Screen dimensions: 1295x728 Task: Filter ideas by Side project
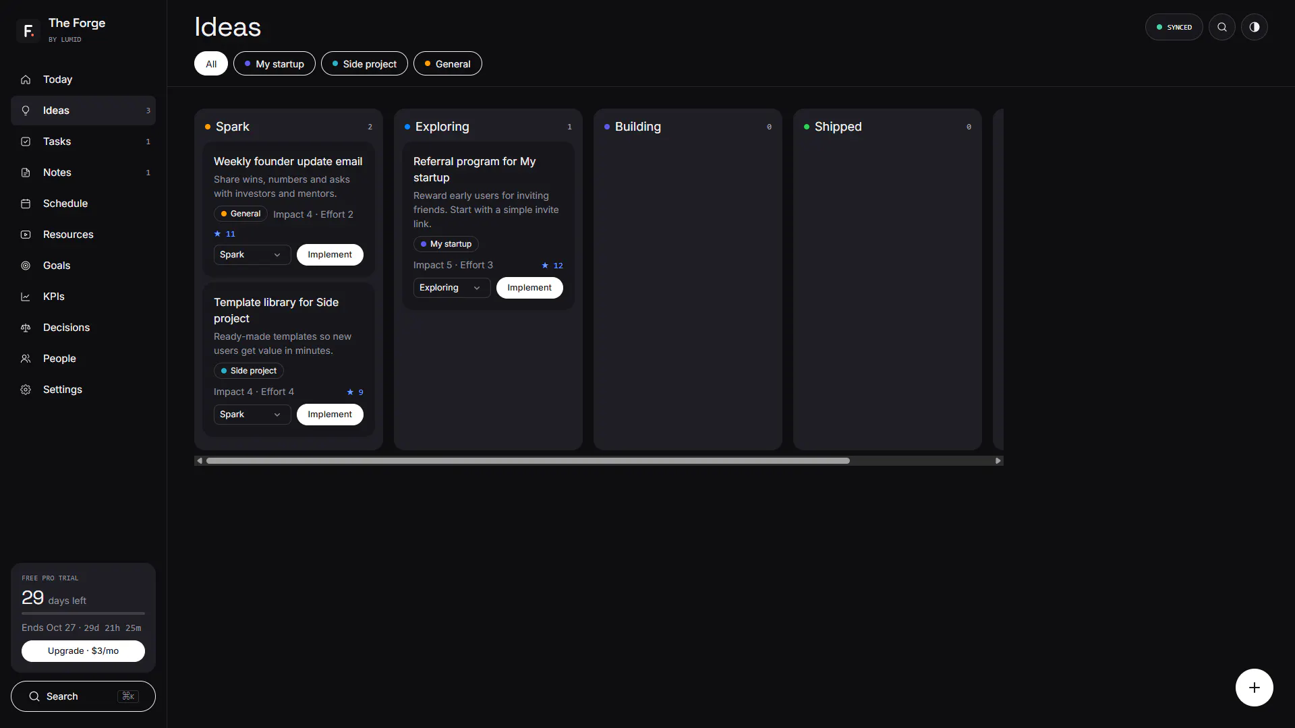pos(364,63)
